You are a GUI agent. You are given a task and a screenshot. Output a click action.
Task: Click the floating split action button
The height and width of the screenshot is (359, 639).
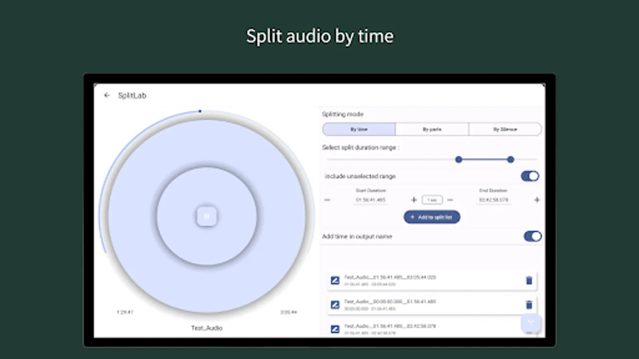[531, 323]
